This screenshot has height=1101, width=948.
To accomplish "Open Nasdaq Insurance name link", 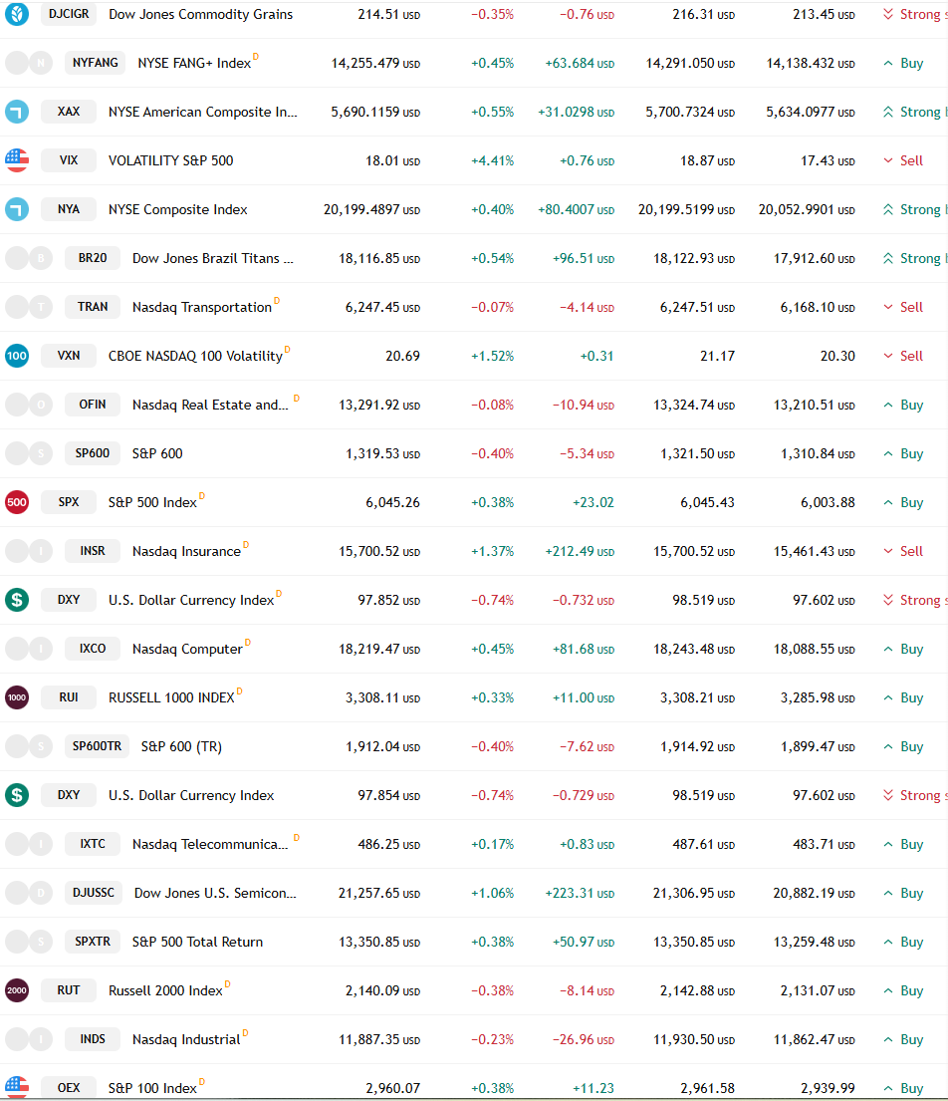I will point(186,551).
